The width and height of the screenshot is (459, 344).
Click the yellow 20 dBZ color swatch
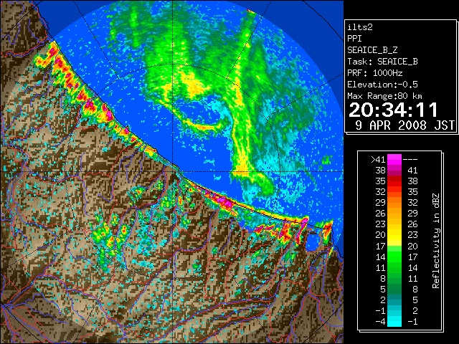click(x=394, y=235)
